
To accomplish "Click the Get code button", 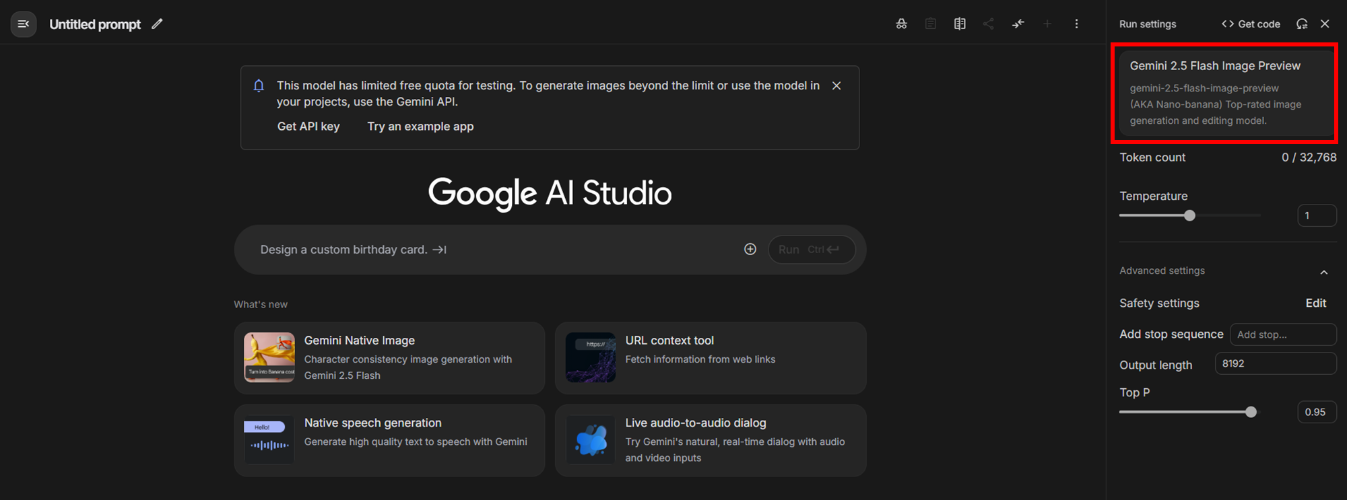I will tap(1251, 24).
